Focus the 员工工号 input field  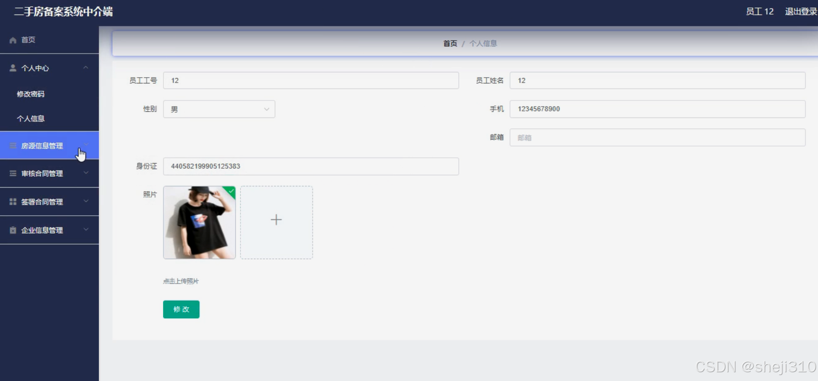pos(311,81)
